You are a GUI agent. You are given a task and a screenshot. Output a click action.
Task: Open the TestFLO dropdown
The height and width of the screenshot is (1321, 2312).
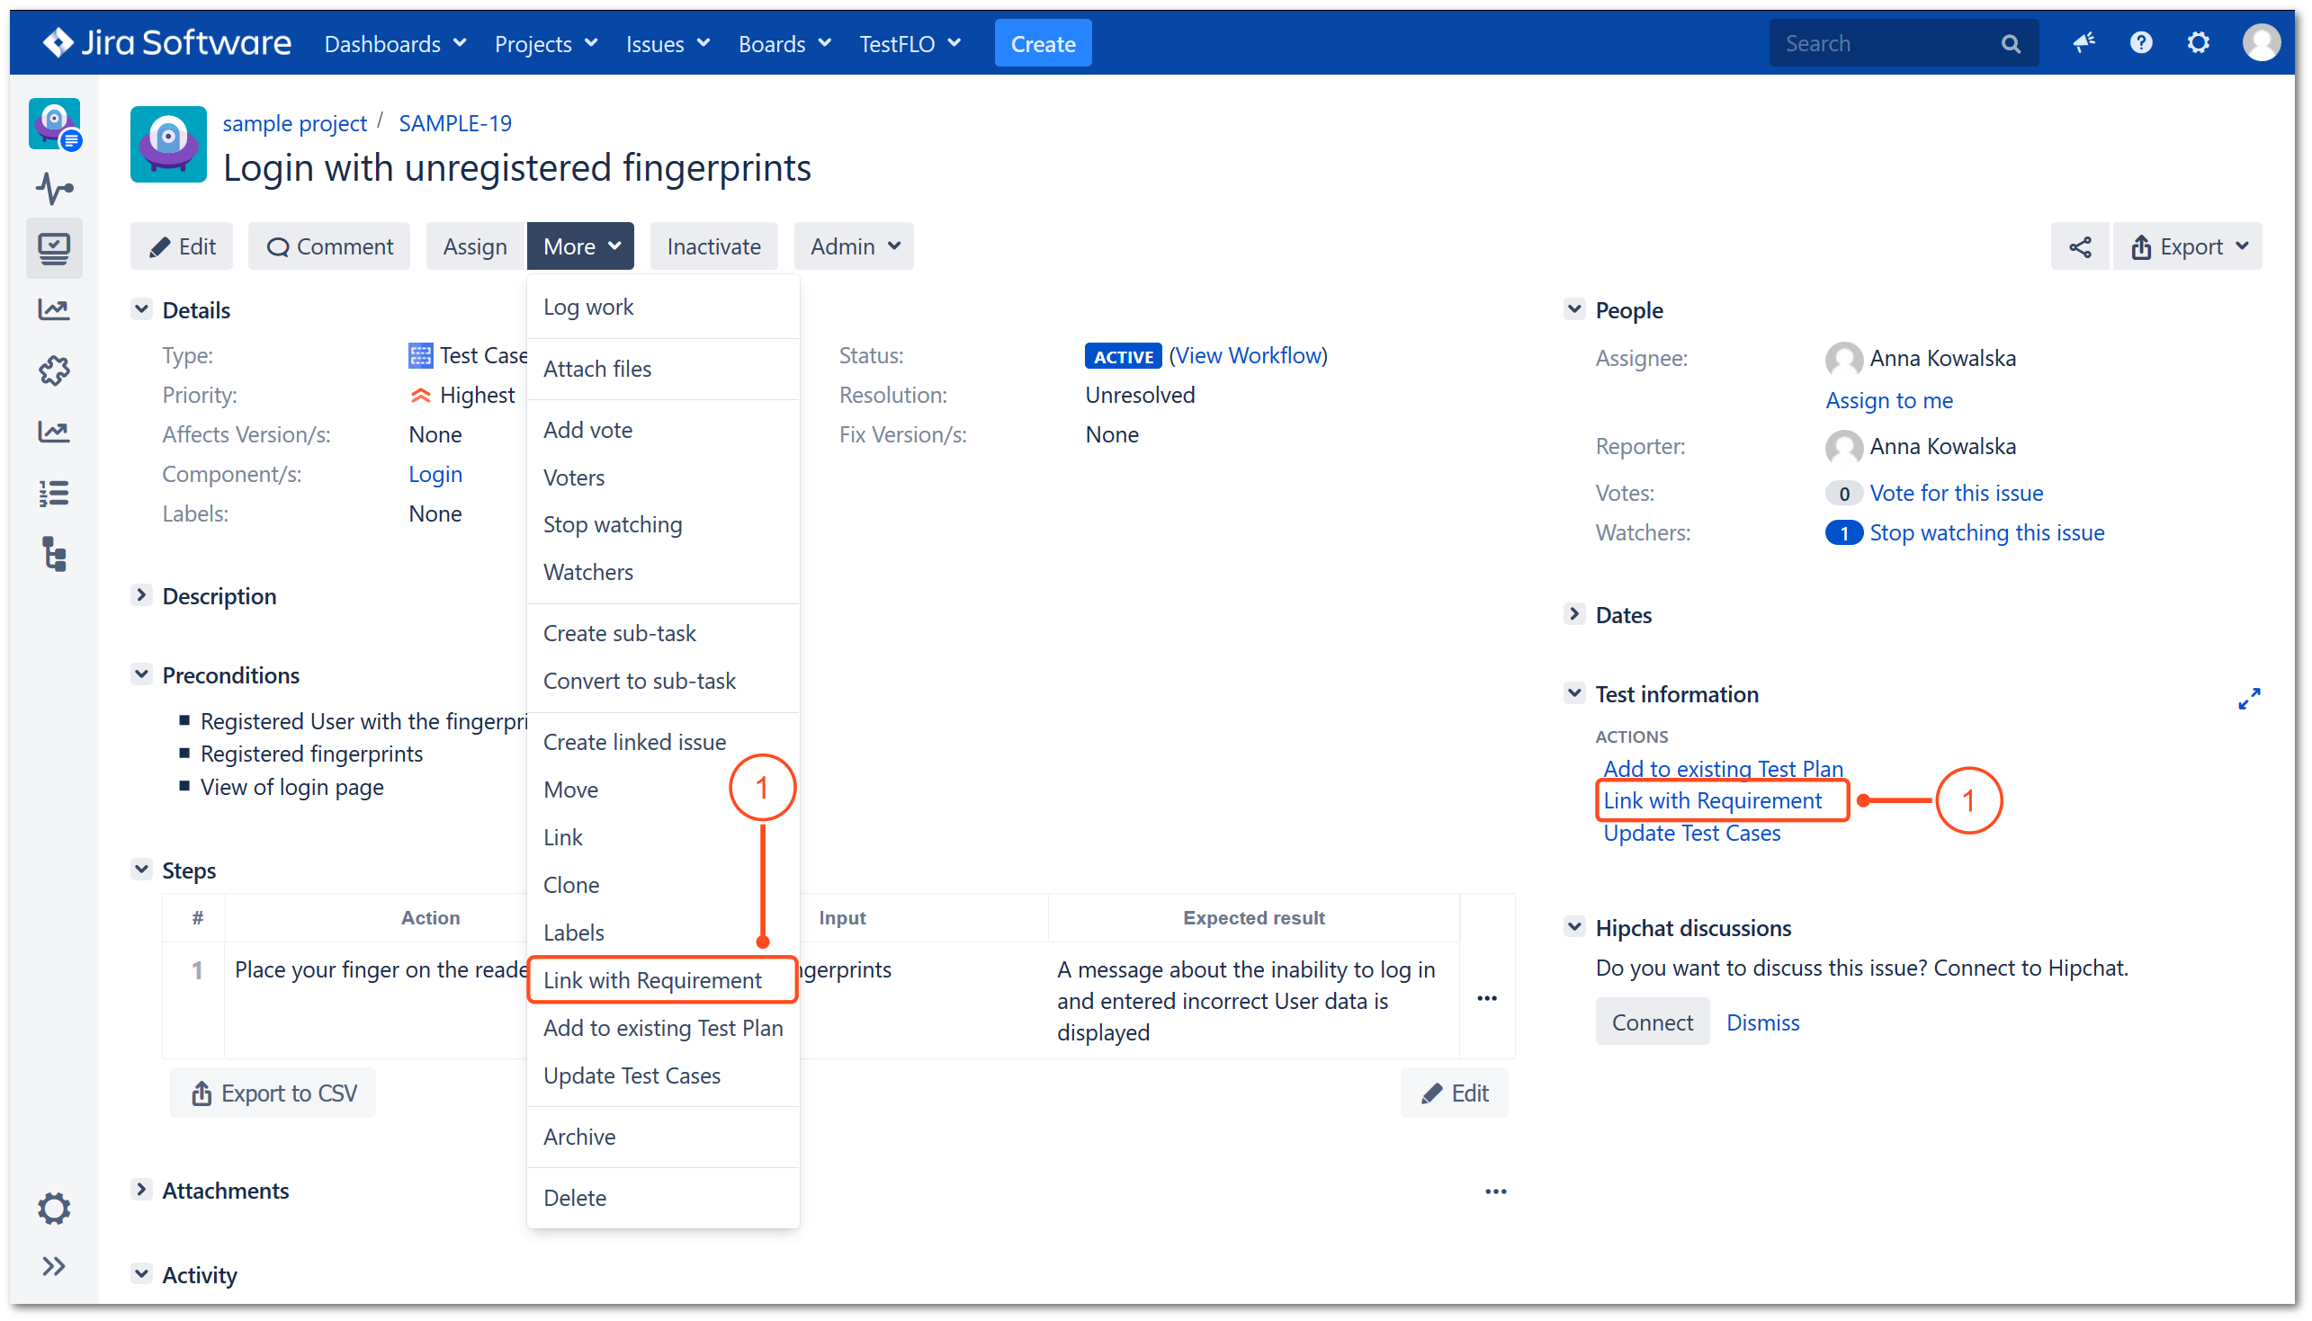click(910, 43)
